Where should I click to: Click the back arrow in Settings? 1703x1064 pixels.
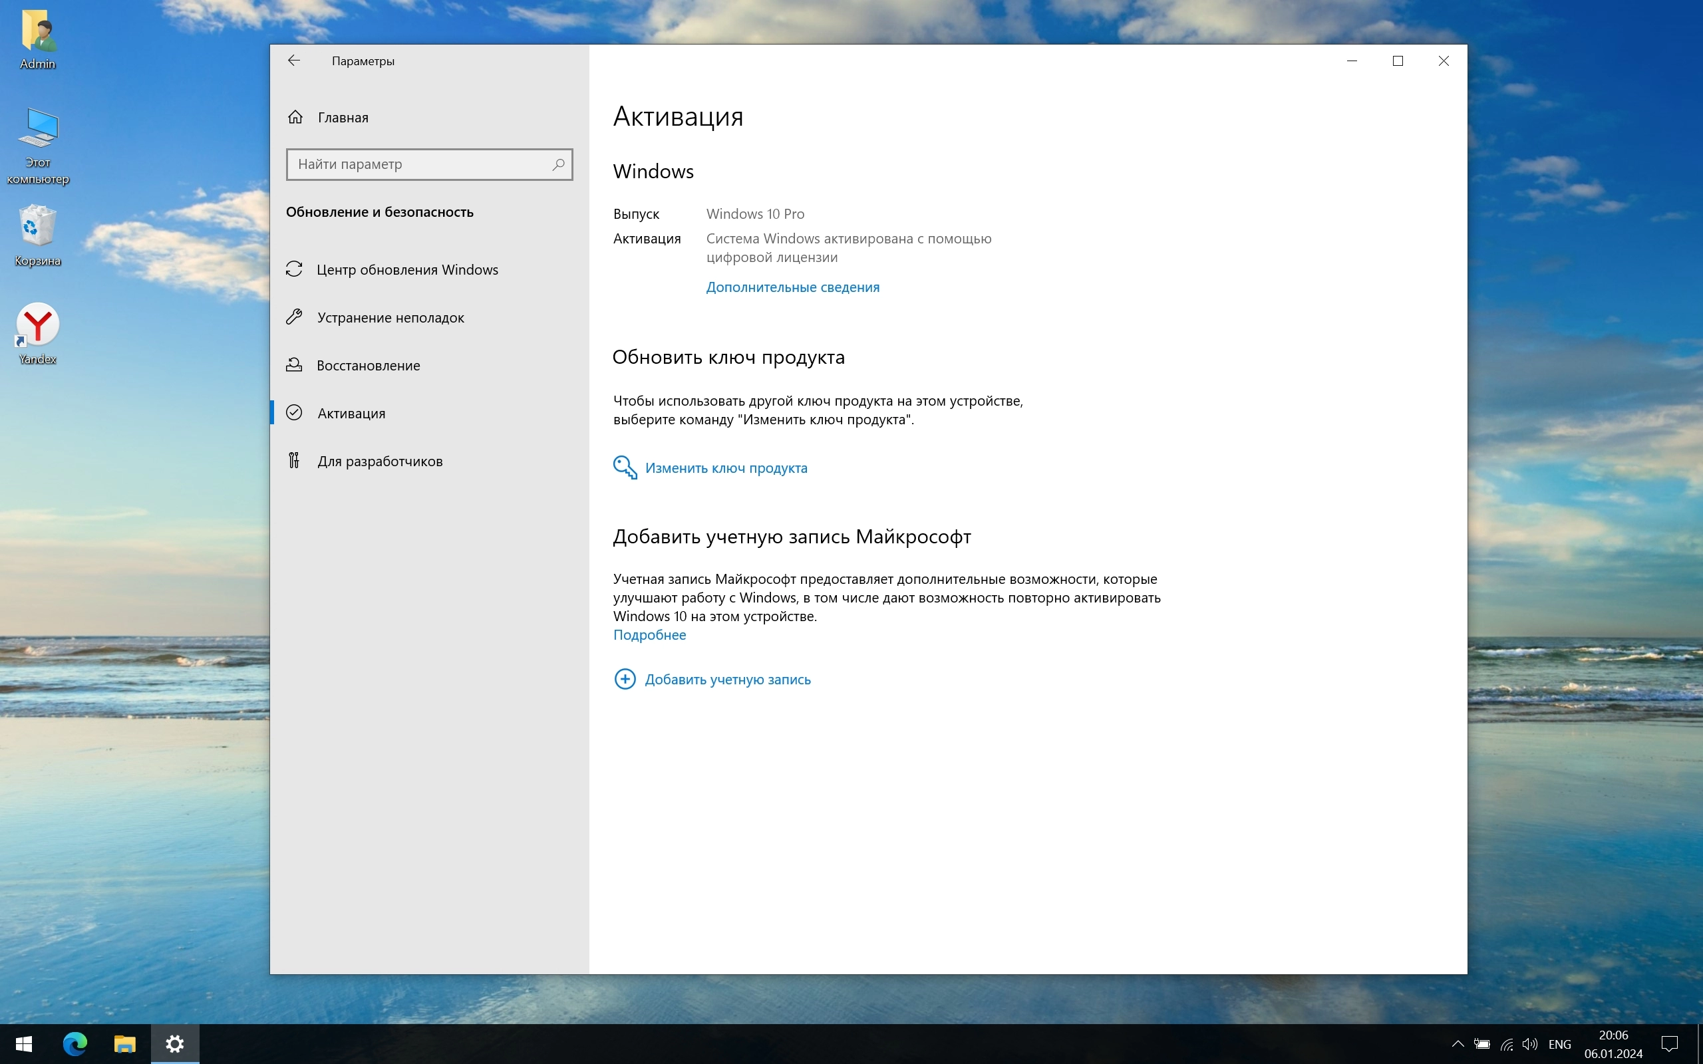[294, 61]
